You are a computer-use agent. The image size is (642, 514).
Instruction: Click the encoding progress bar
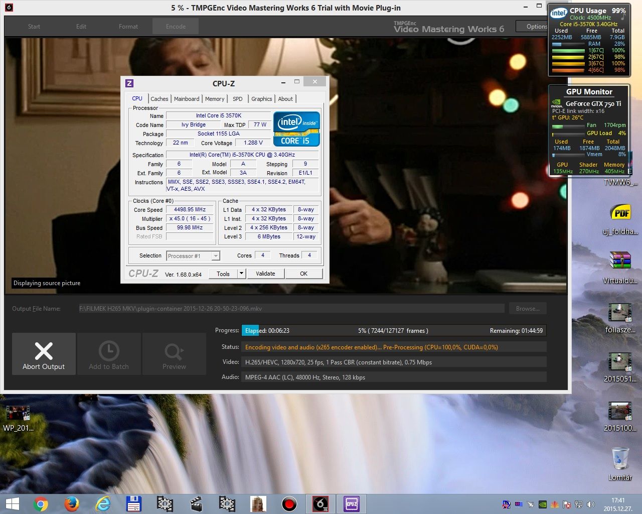[x=394, y=331]
